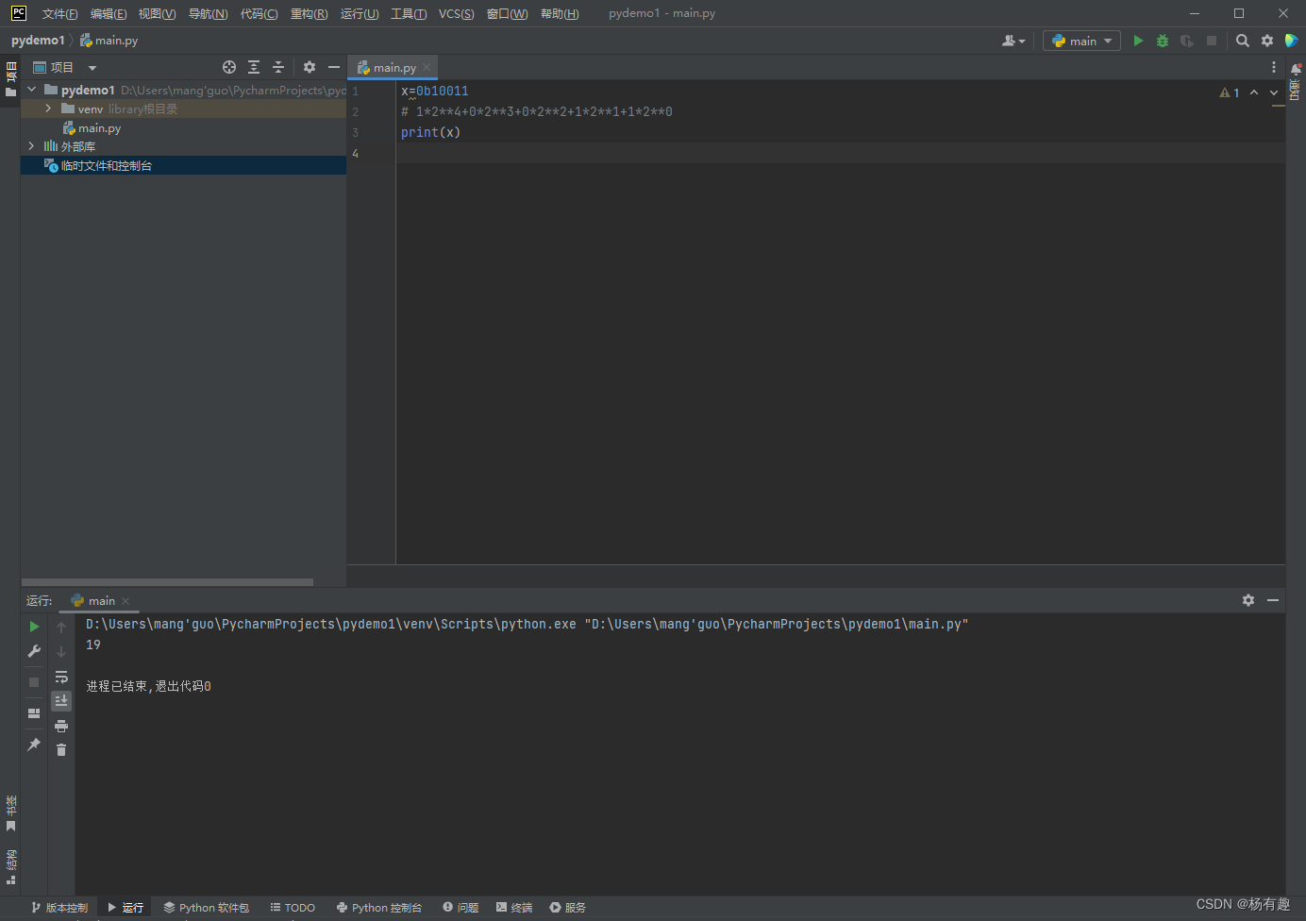This screenshot has width=1306, height=921.
Task: Toggle 运行 tool window button
Action: coord(126,908)
